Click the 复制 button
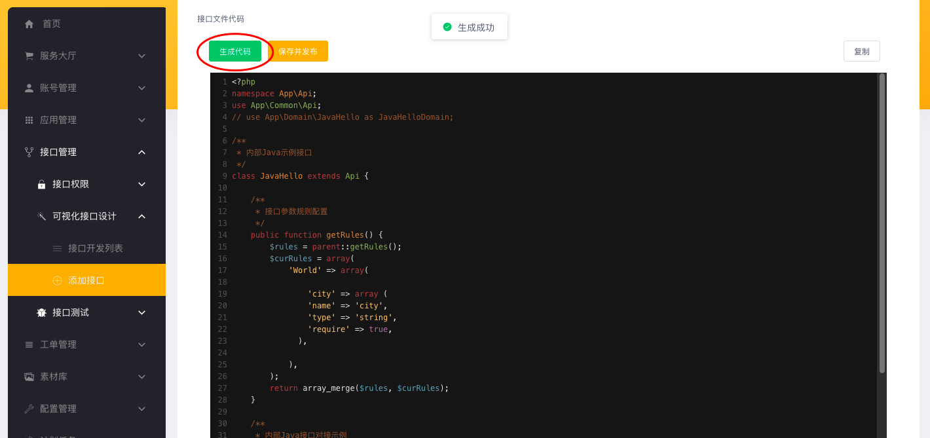930x438 pixels. pos(862,51)
